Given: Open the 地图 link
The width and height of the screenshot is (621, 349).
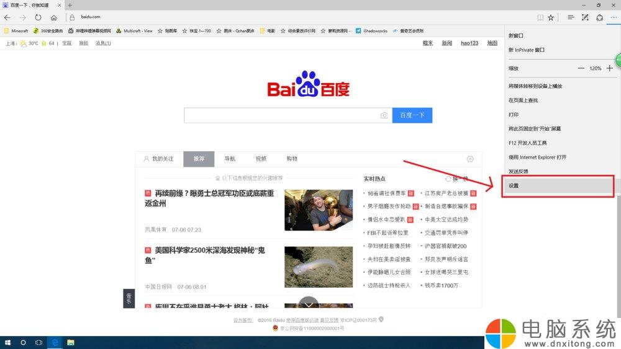Looking at the screenshot, I should click(492, 43).
